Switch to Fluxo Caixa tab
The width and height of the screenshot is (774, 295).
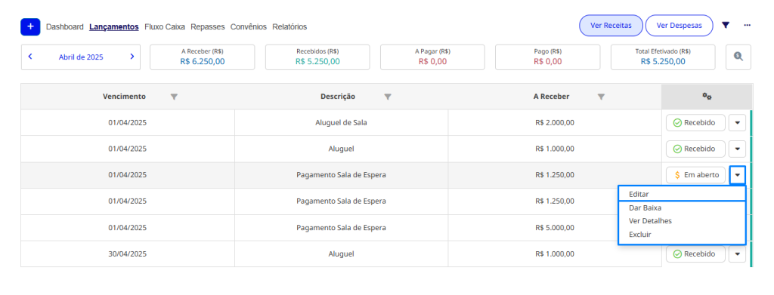[164, 27]
